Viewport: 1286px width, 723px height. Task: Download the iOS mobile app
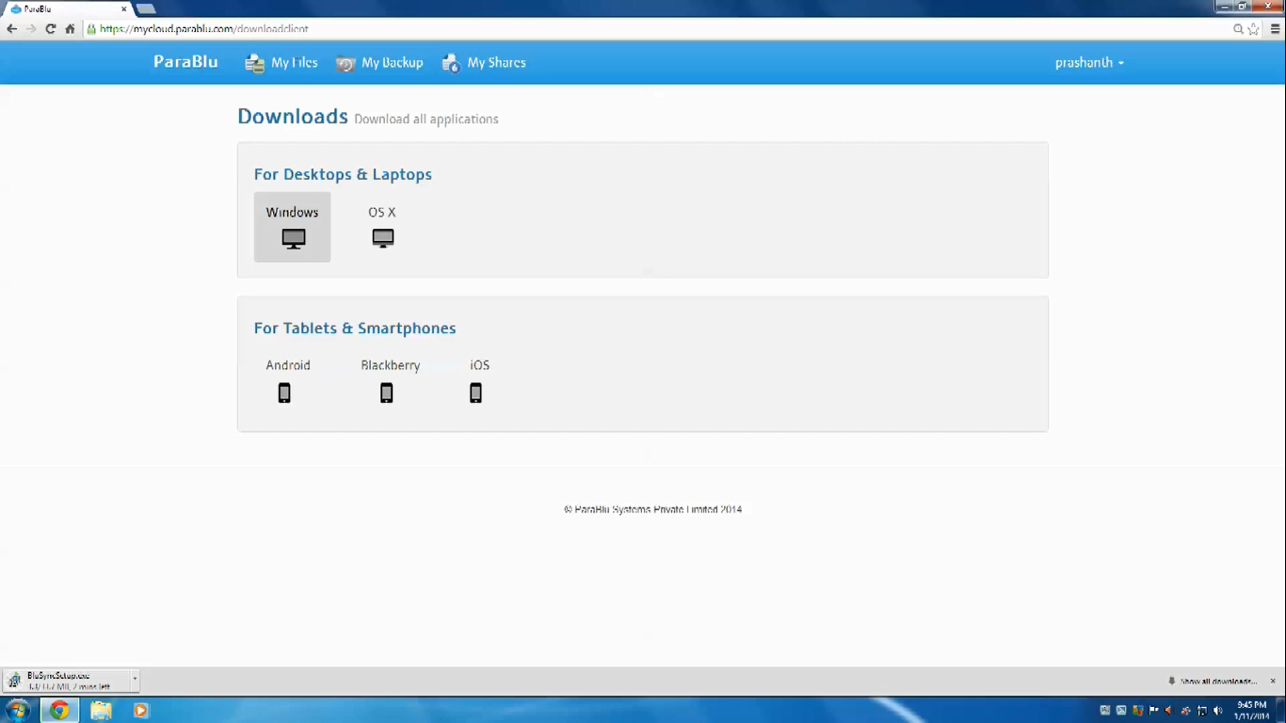pyautogui.click(x=479, y=380)
